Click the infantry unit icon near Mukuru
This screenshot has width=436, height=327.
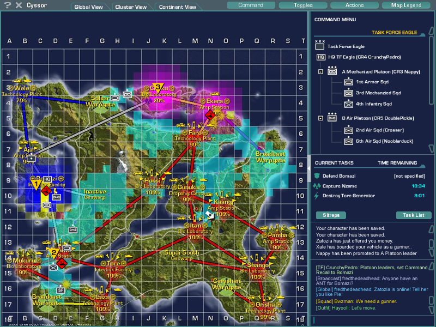click(53, 268)
